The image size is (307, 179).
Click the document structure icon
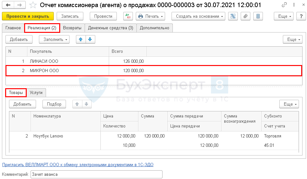(x=232, y=16)
